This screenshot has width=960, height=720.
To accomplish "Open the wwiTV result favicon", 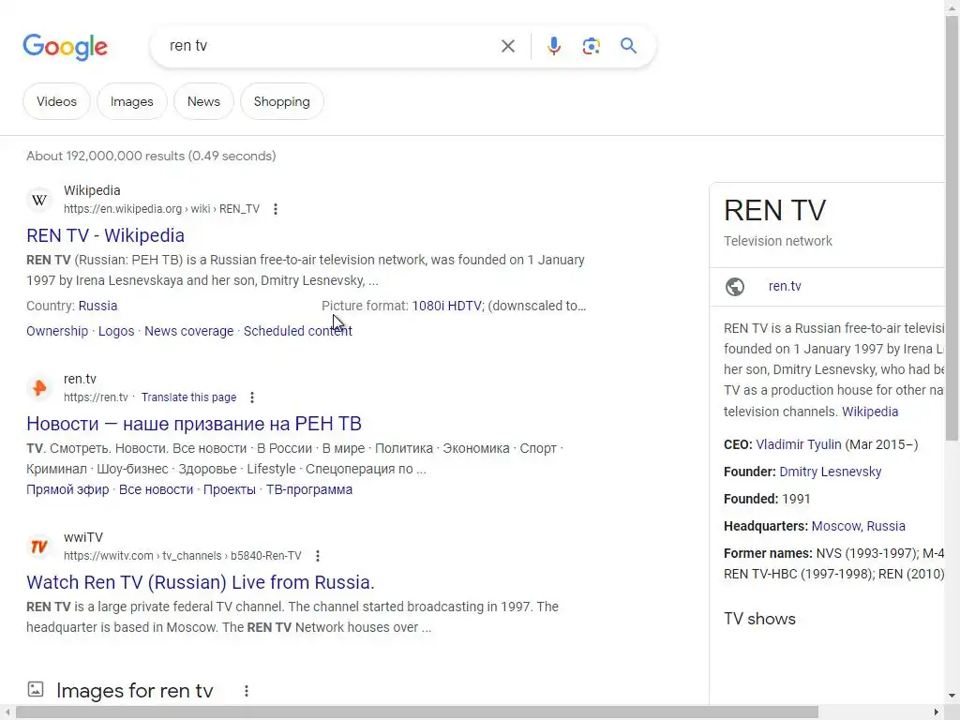I will click(39, 547).
